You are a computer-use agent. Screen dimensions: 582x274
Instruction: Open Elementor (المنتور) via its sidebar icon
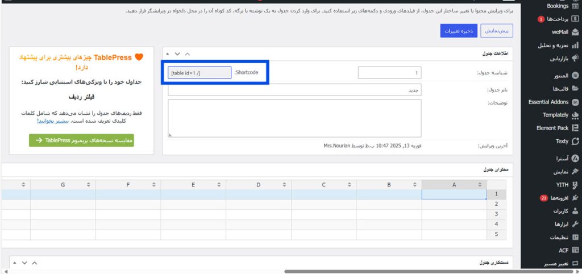coord(575,76)
